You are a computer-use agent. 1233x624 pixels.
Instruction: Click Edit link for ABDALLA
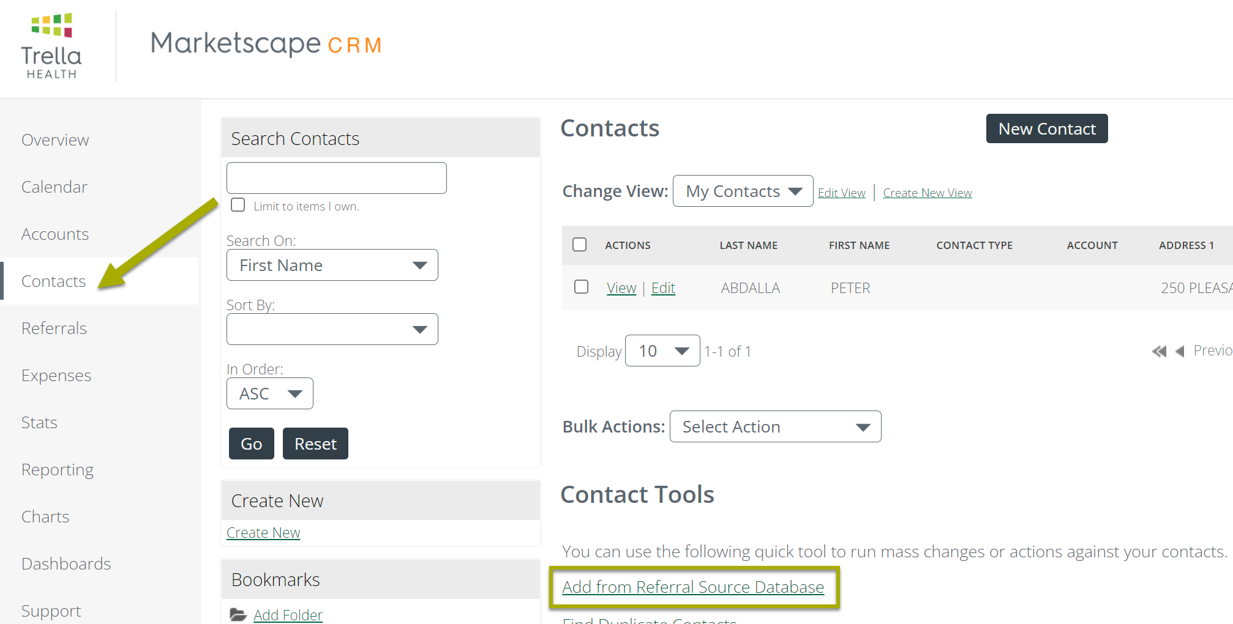click(x=663, y=288)
